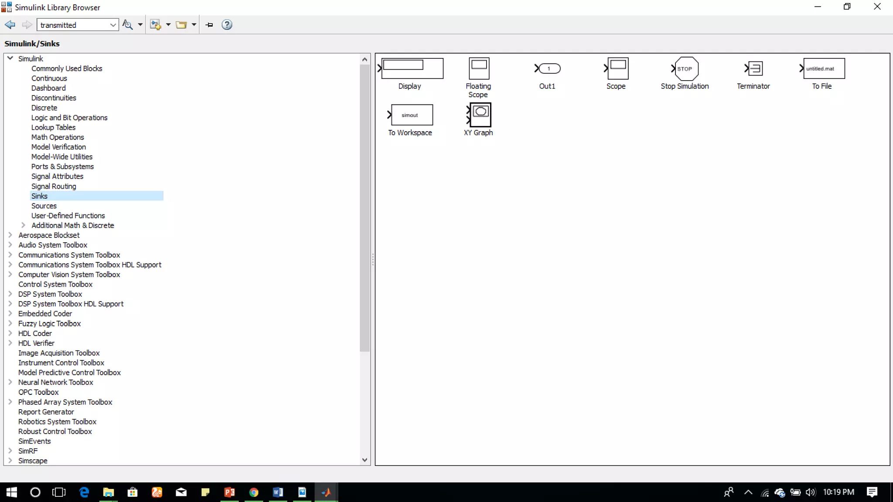Open Math Operations library
Viewport: 893px width, 502px height.
58,137
